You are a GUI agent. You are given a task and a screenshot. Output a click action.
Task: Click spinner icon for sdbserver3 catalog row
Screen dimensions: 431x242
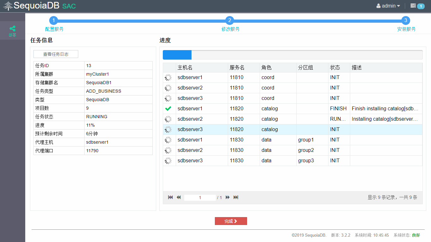168,129
